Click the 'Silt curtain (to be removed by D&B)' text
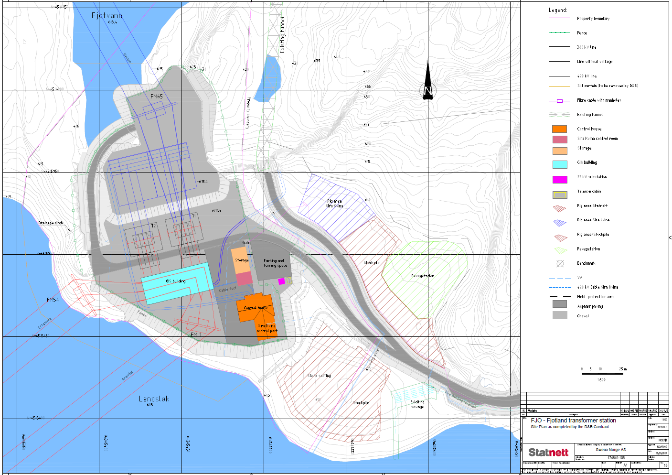Image resolution: width=672 pixels, height=475 pixels. 608,86
